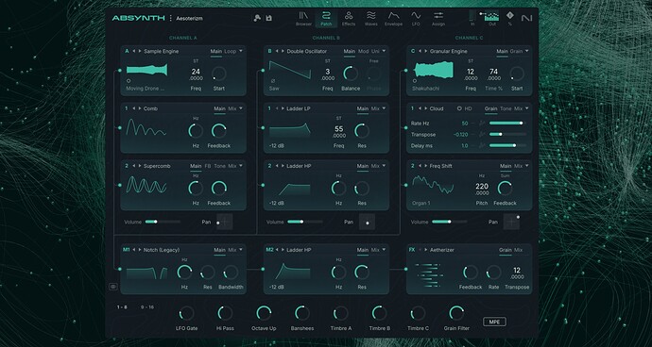Open the Waves view
Image resolution: width=652 pixels, height=347 pixels.
[x=371, y=19]
